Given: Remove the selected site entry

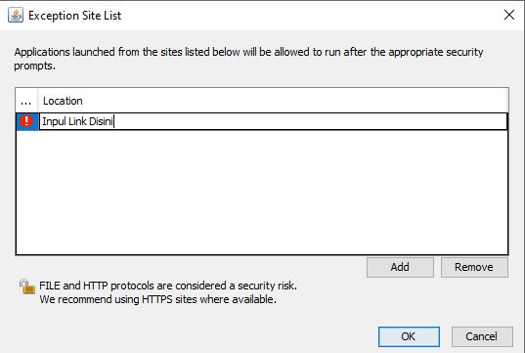Looking at the screenshot, I should point(474,267).
